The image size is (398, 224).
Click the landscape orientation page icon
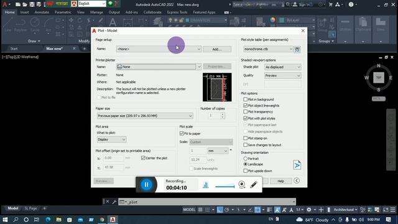[297, 165]
